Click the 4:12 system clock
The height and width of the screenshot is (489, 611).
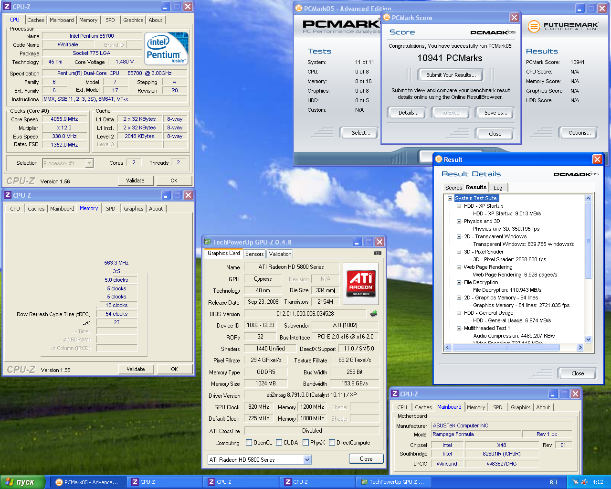click(598, 482)
